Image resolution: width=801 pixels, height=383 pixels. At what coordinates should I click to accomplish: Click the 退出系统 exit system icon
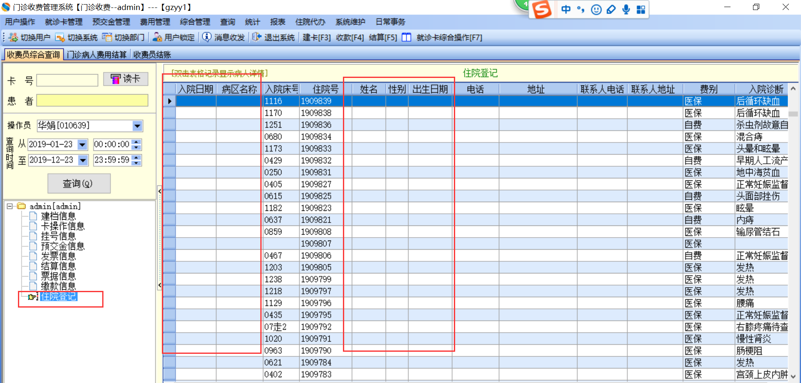tap(257, 37)
